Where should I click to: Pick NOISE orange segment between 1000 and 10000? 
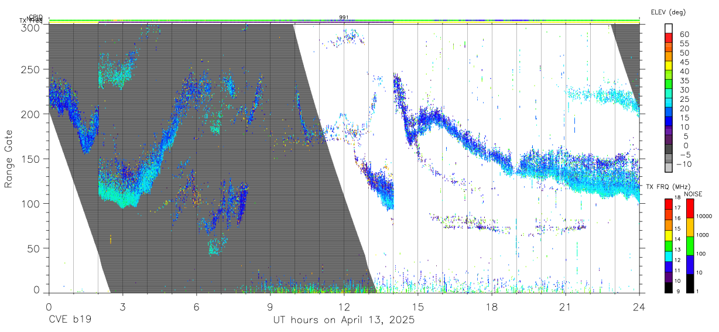click(x=690, y=227)
